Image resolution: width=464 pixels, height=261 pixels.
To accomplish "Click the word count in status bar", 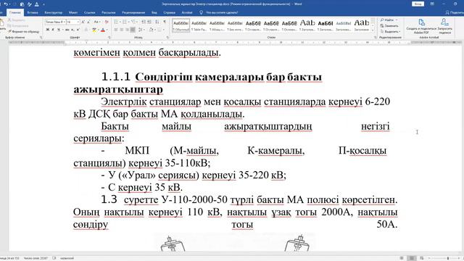I will tap(36, 258).
